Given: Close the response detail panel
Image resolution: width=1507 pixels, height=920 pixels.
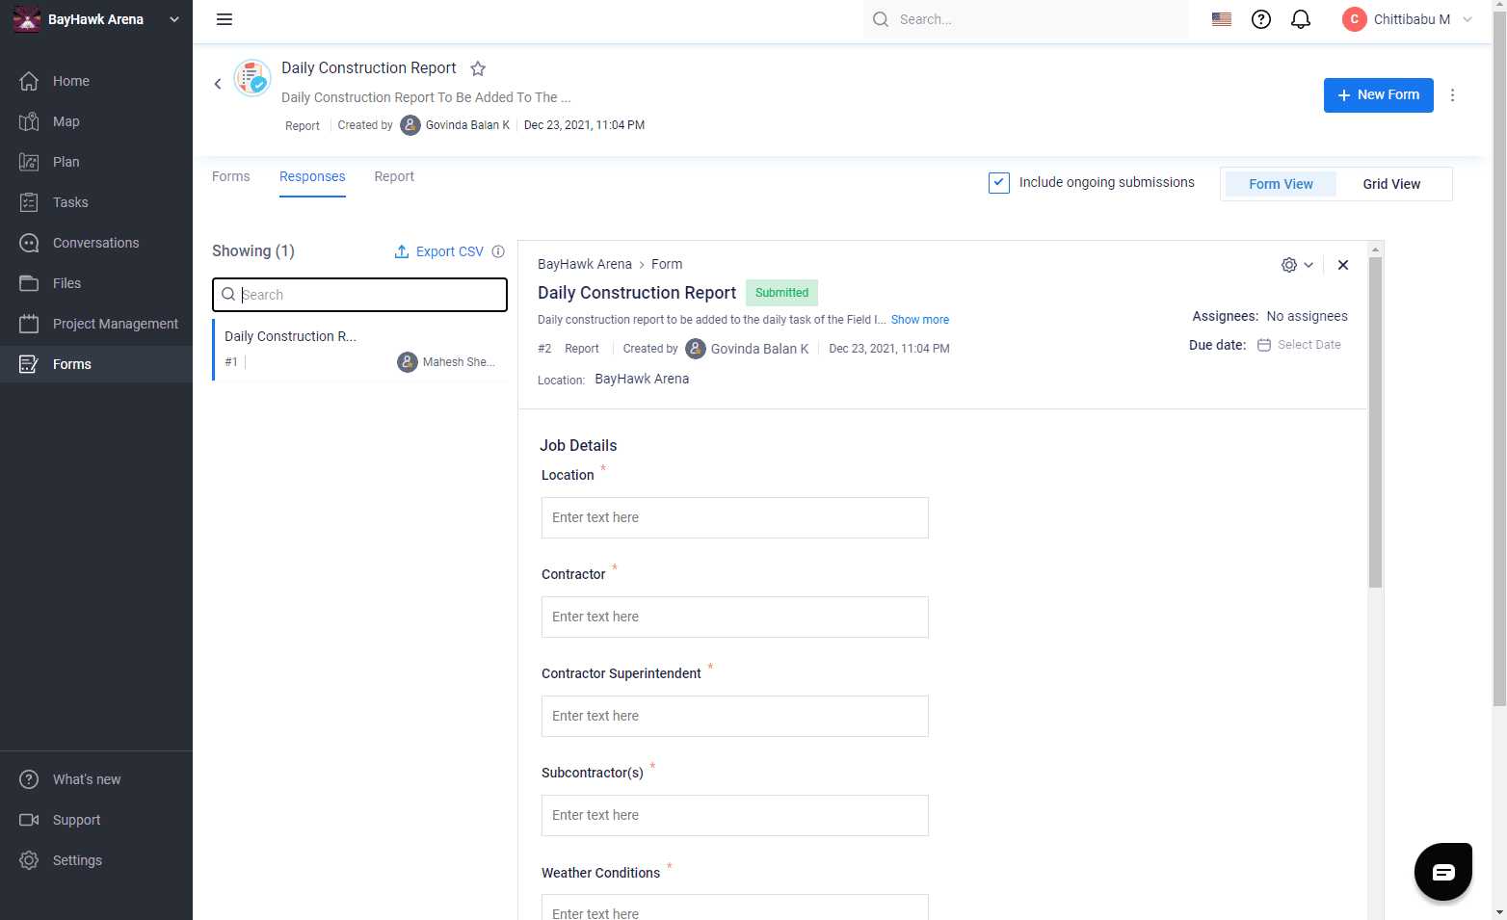Looking at the screenshot, I should coord(1343,265).
